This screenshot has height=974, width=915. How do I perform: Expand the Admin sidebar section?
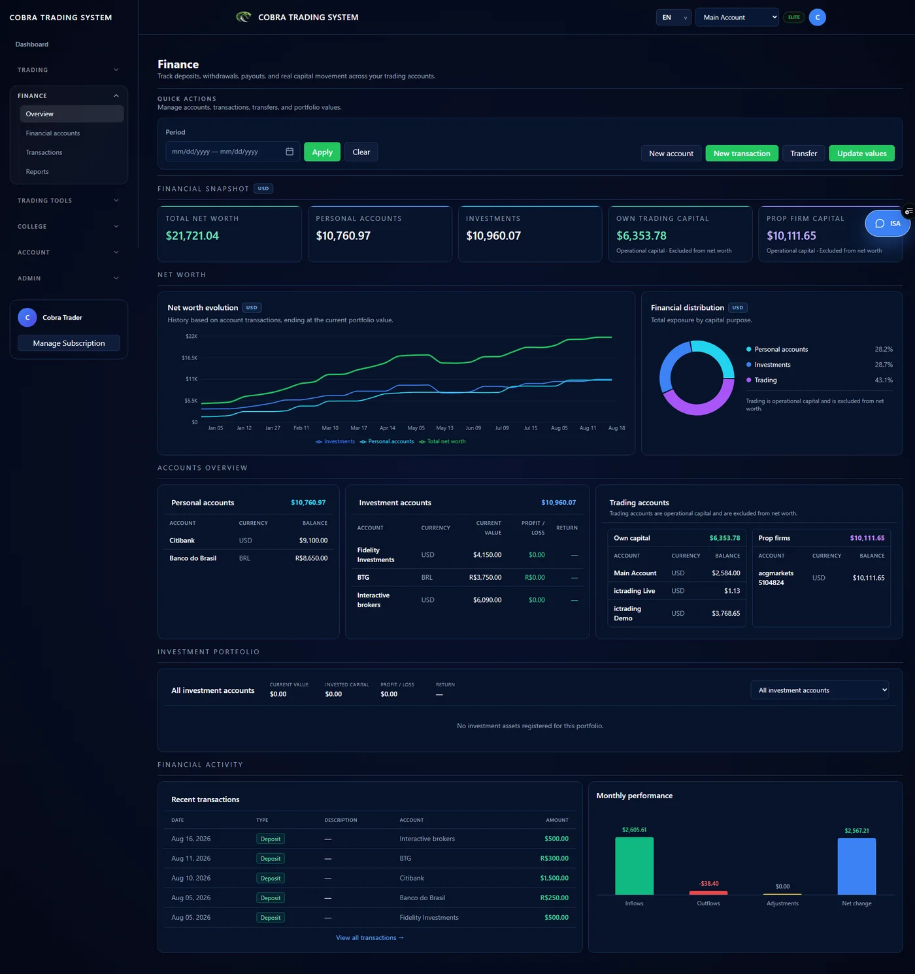pyautogui.click(x=69, y=278)
